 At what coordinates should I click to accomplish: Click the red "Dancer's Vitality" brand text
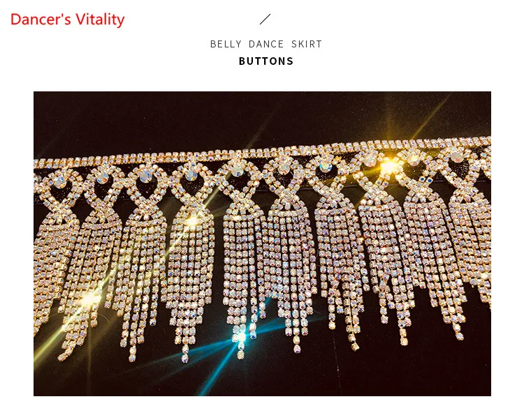point(68,20)
